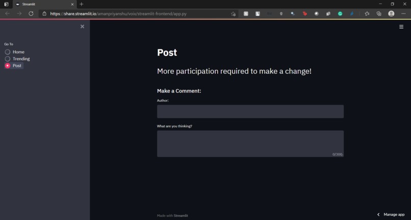This screenshot has width=411, height=220.
Task: Click the grey sphere extension icon
Action: tap(316, 14)
